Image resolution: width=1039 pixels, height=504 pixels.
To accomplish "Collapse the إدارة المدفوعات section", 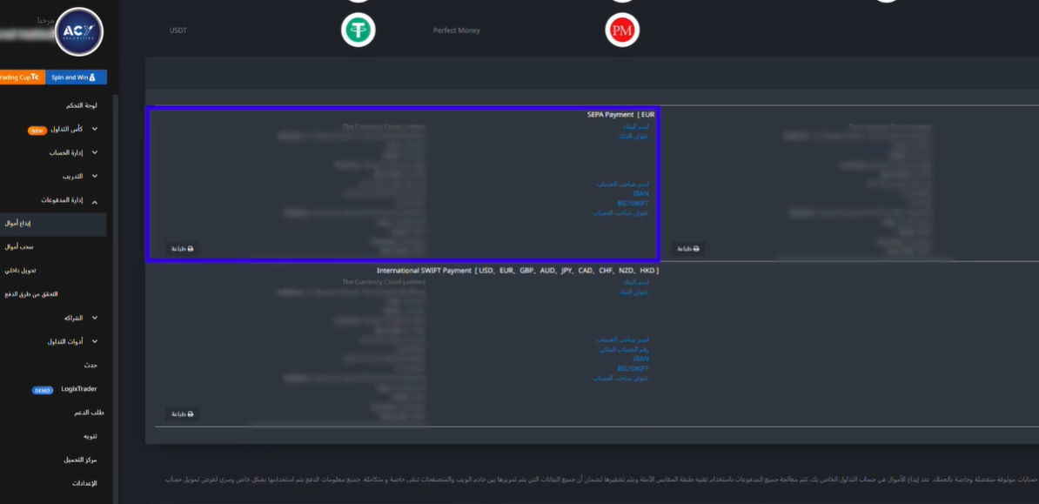I will pyautogui.click(x=95, y=200).
